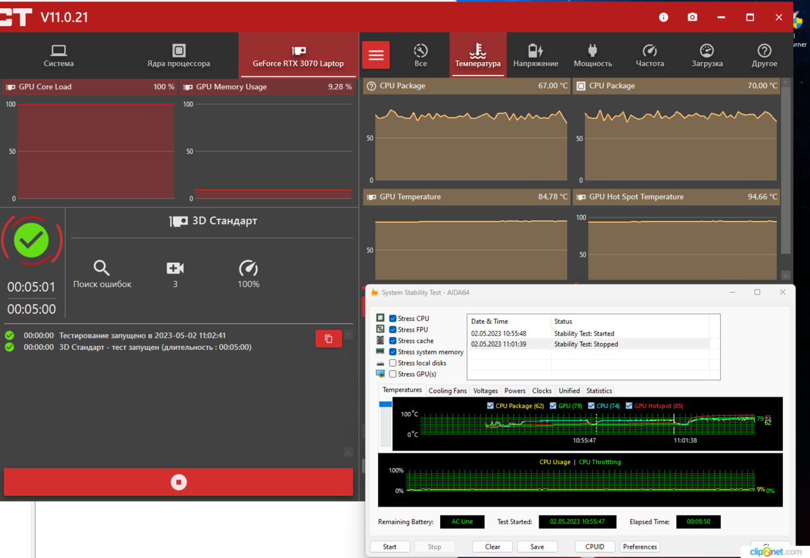
Task: Enable the Stress local disks checkbox
Action: click(x=393, y=363)
